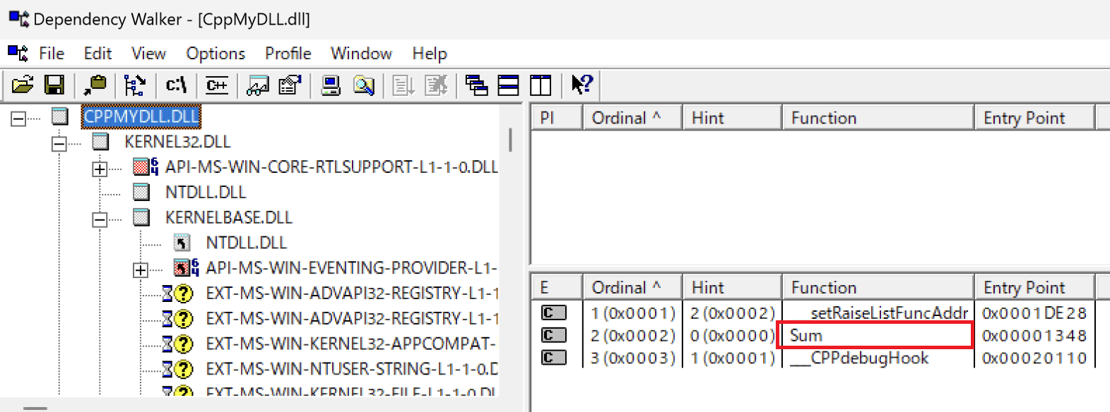Expand the API-MS-WIN-CORE-RTLSUPPORT-L1-1-0.DLL node

[100, 169]
